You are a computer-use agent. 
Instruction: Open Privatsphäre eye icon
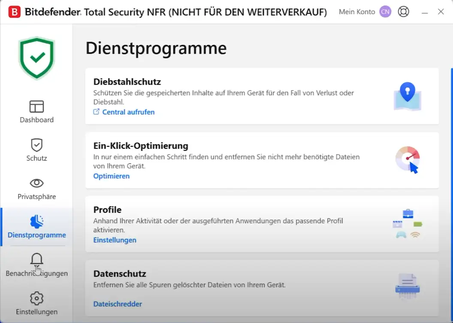36,183
